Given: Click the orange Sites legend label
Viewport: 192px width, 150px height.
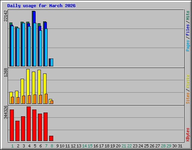Looking at the screenshot, I should pyautogui.click(x=188, y=98).
